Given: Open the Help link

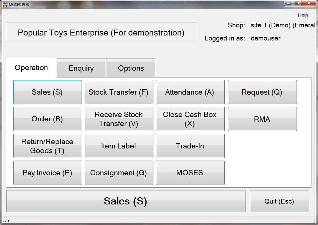Looking at the screenshot, I should [x=303, y=16].
